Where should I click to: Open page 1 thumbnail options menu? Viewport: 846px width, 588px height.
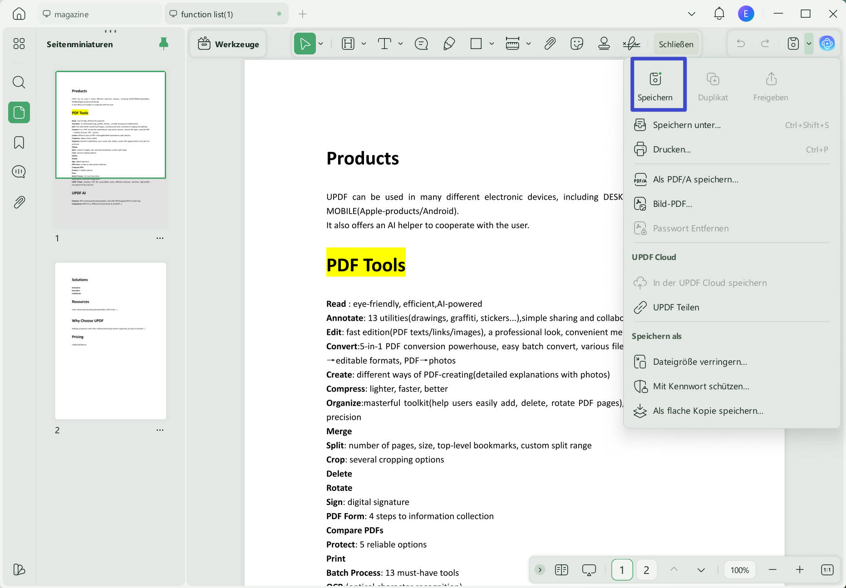pos(160,238)
